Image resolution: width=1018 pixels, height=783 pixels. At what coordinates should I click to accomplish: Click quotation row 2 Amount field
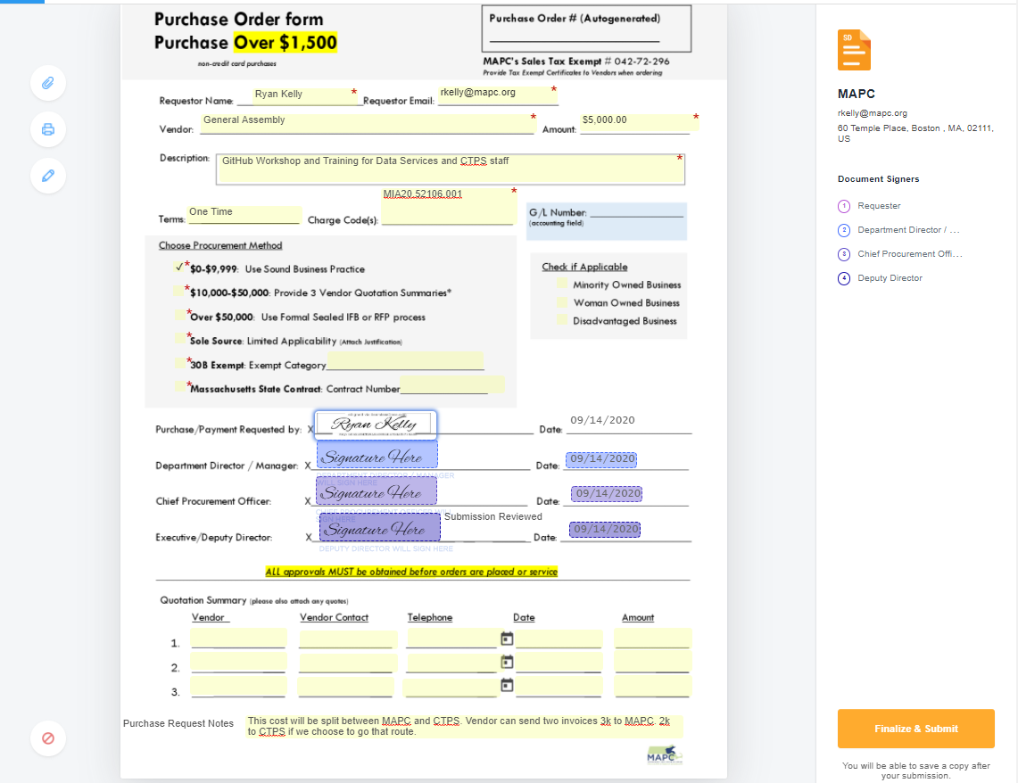(652, 662)
